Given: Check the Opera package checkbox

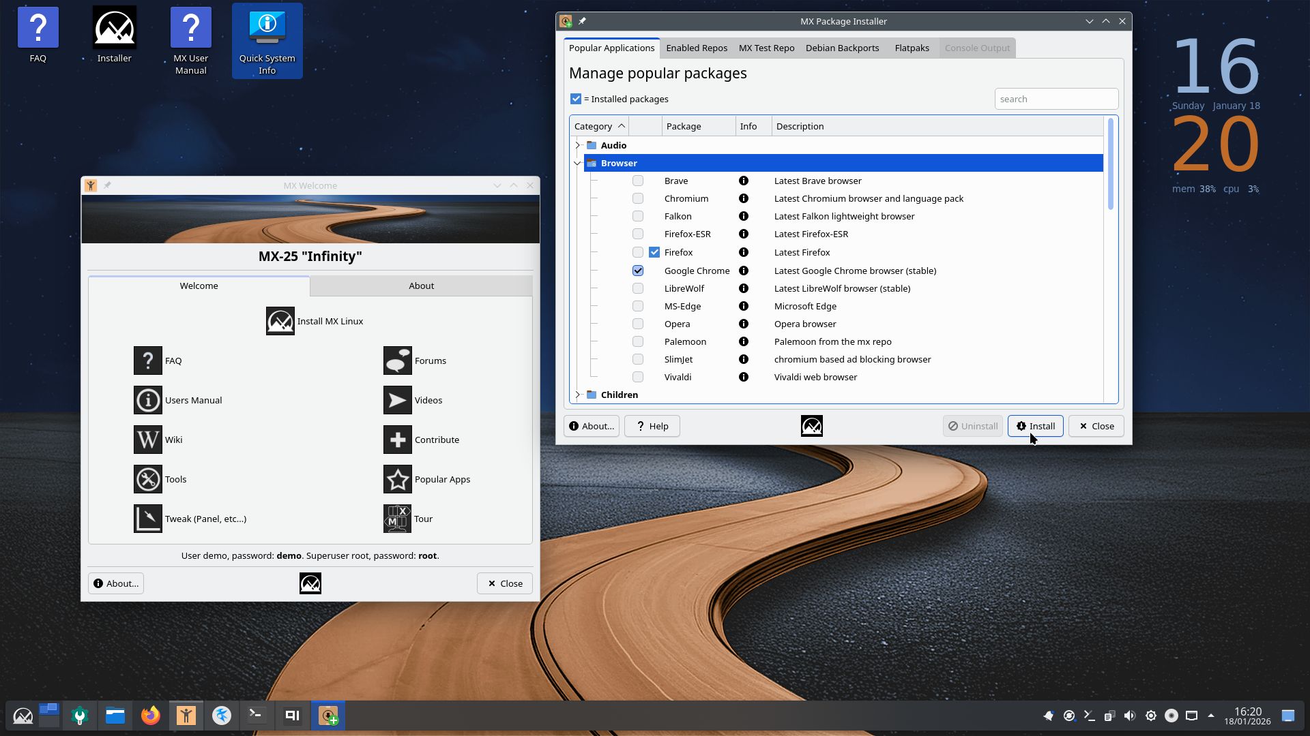Looking at the screenshot, I should 638,324.
